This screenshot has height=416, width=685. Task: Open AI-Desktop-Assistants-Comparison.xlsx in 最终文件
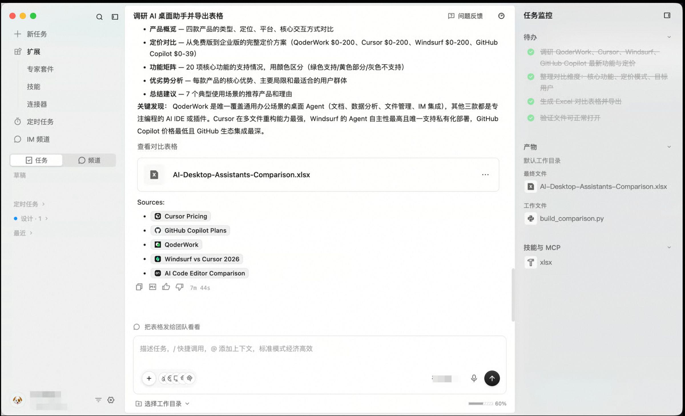(x=596, y=187)
